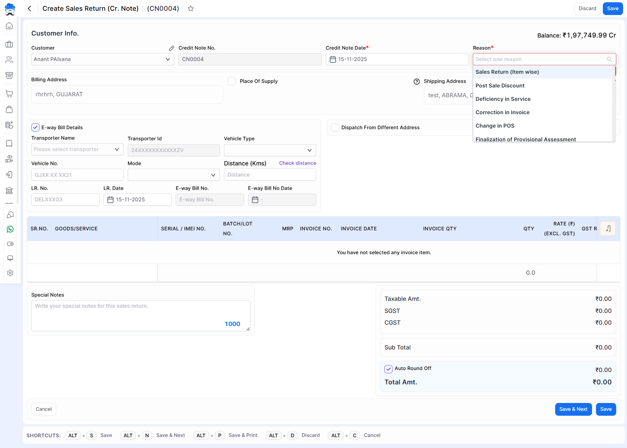Mark page as favorite with star icon

tap(191, 8)
